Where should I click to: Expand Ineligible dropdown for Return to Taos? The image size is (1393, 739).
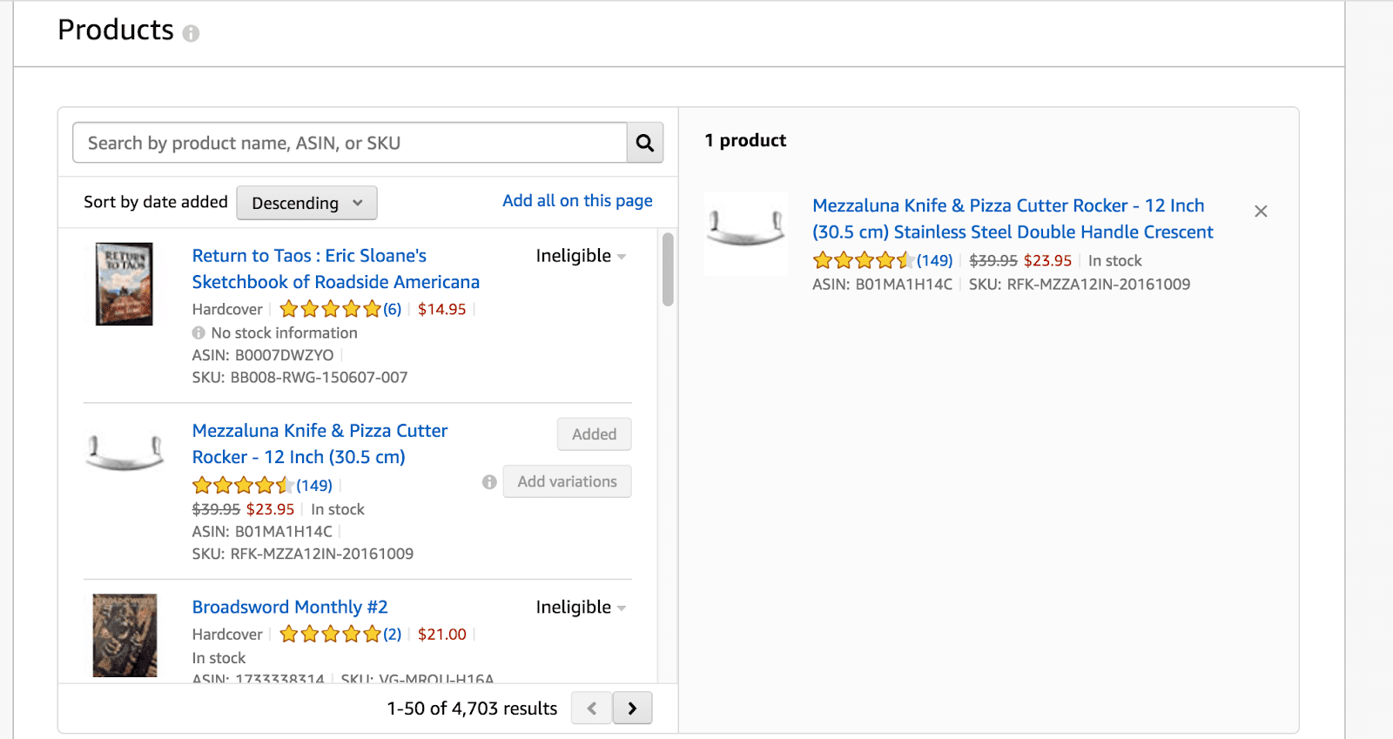pyautogui.click(x=581, y=256)
